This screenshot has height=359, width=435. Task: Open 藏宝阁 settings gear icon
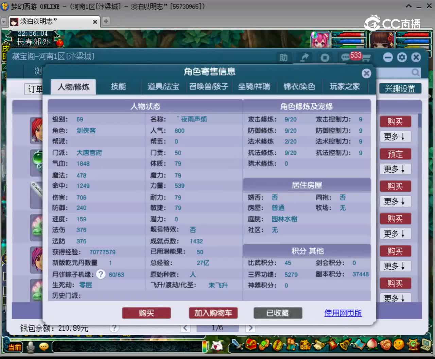point(402,57)
